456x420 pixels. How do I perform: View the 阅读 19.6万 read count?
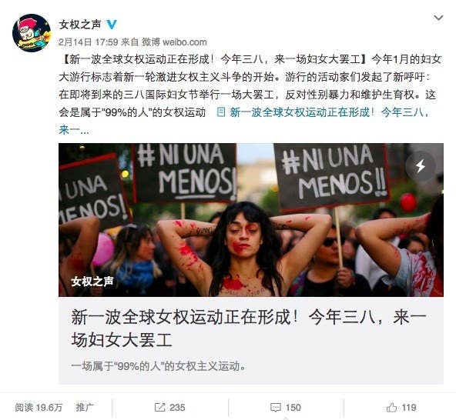tap(39, 408)
